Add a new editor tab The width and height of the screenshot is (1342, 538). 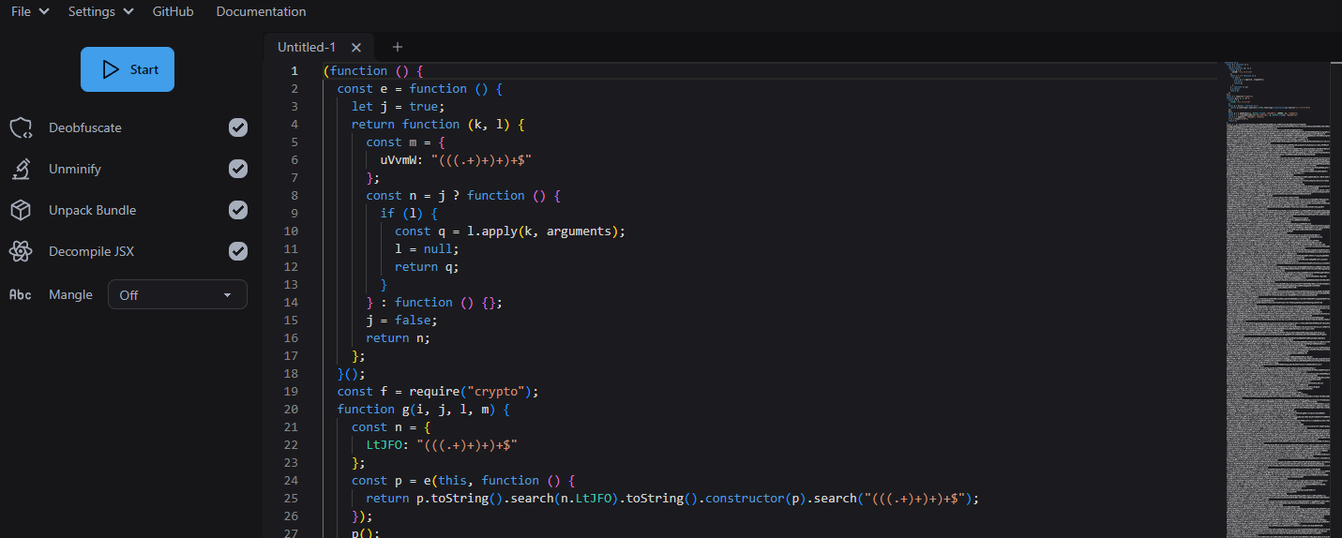397,47
